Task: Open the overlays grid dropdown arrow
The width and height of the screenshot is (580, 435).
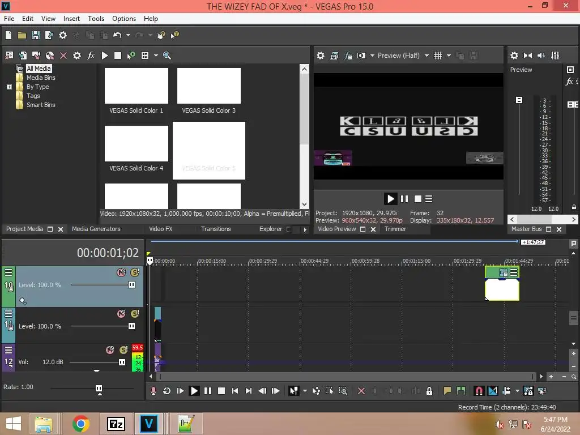Action: click(x=449, y=56)
